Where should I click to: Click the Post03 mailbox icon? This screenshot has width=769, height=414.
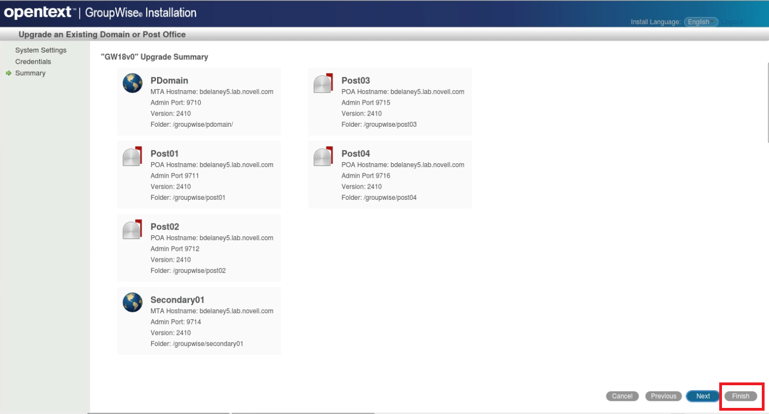(323, 83)
